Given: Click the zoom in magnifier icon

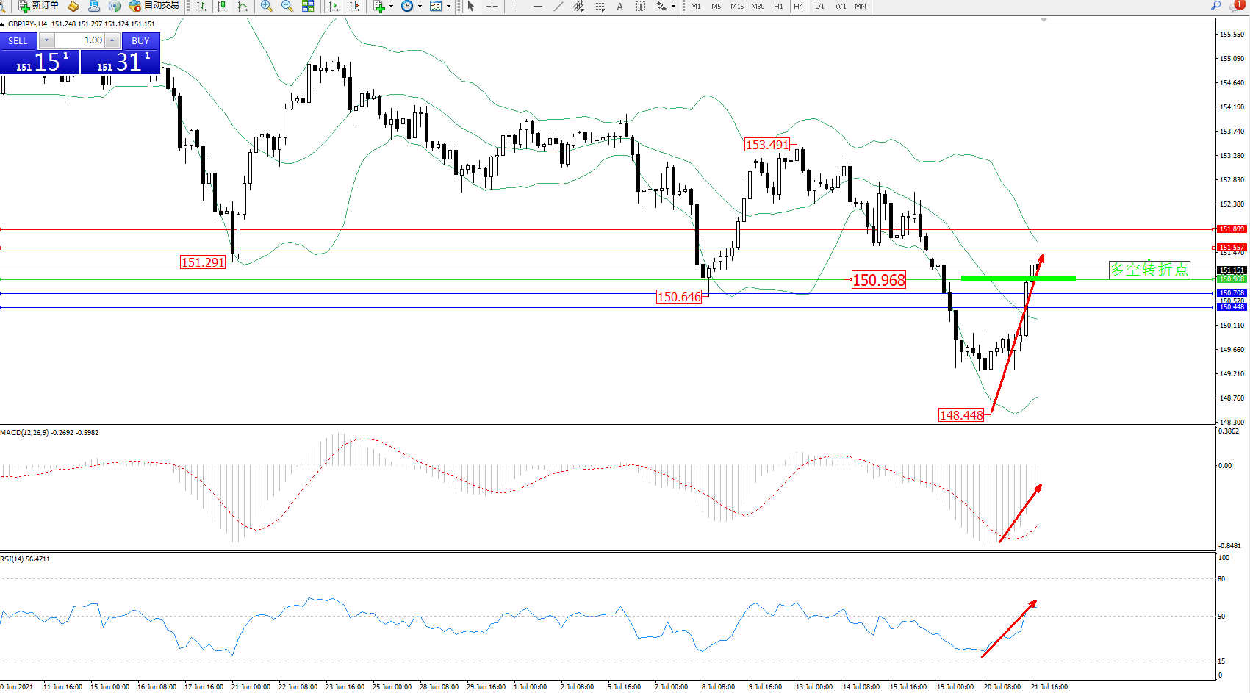Looking at the screenshot, I should [267, 6].
